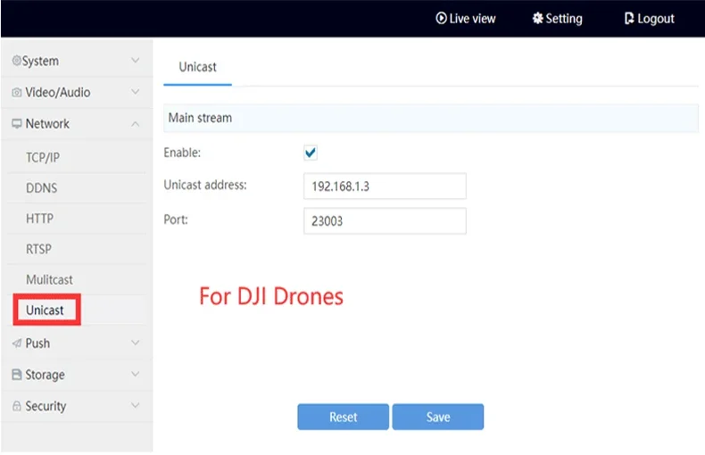Click the Save button
Viewport: 705px width, 455px height.
(438, 417)
